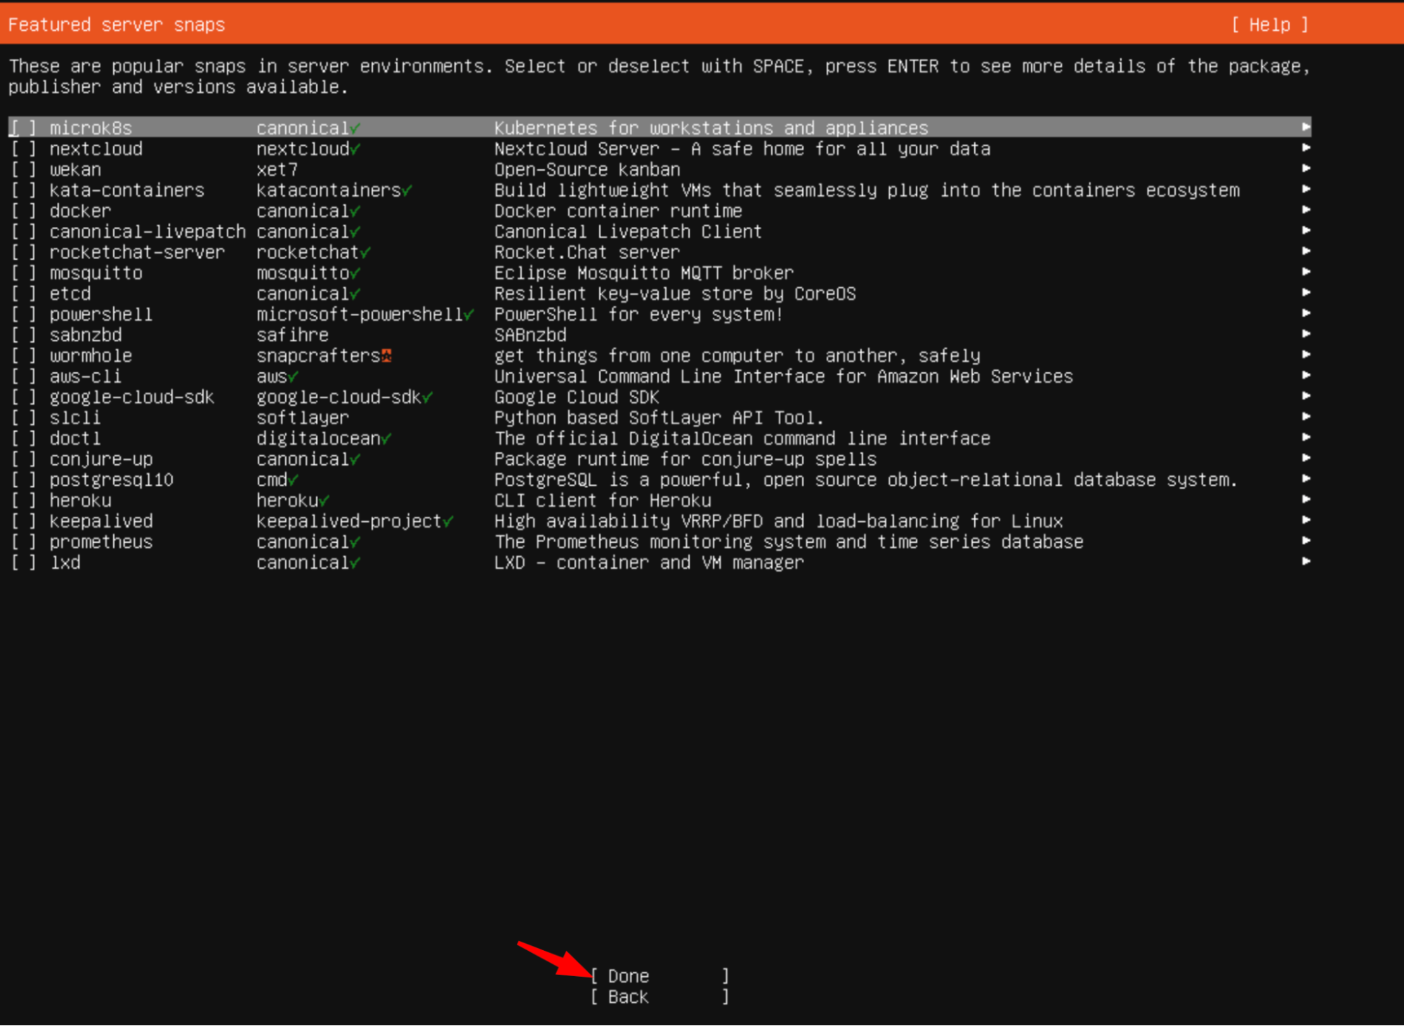Viewport: 1404px width, 1026px height.
Task: Go back with the Back button
Action: tap(660, 997)
